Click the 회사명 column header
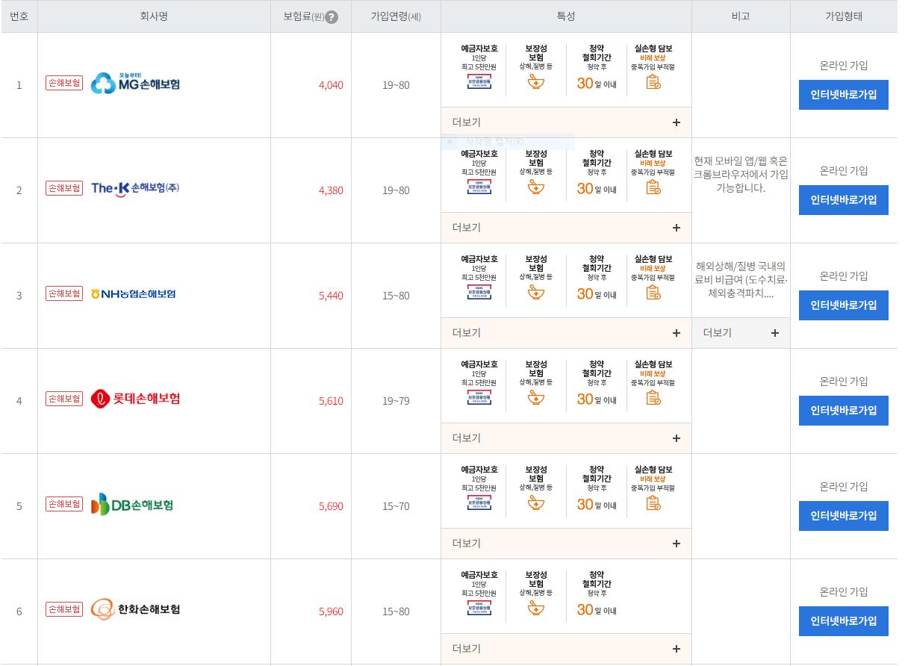 click(x=154, y=16)
